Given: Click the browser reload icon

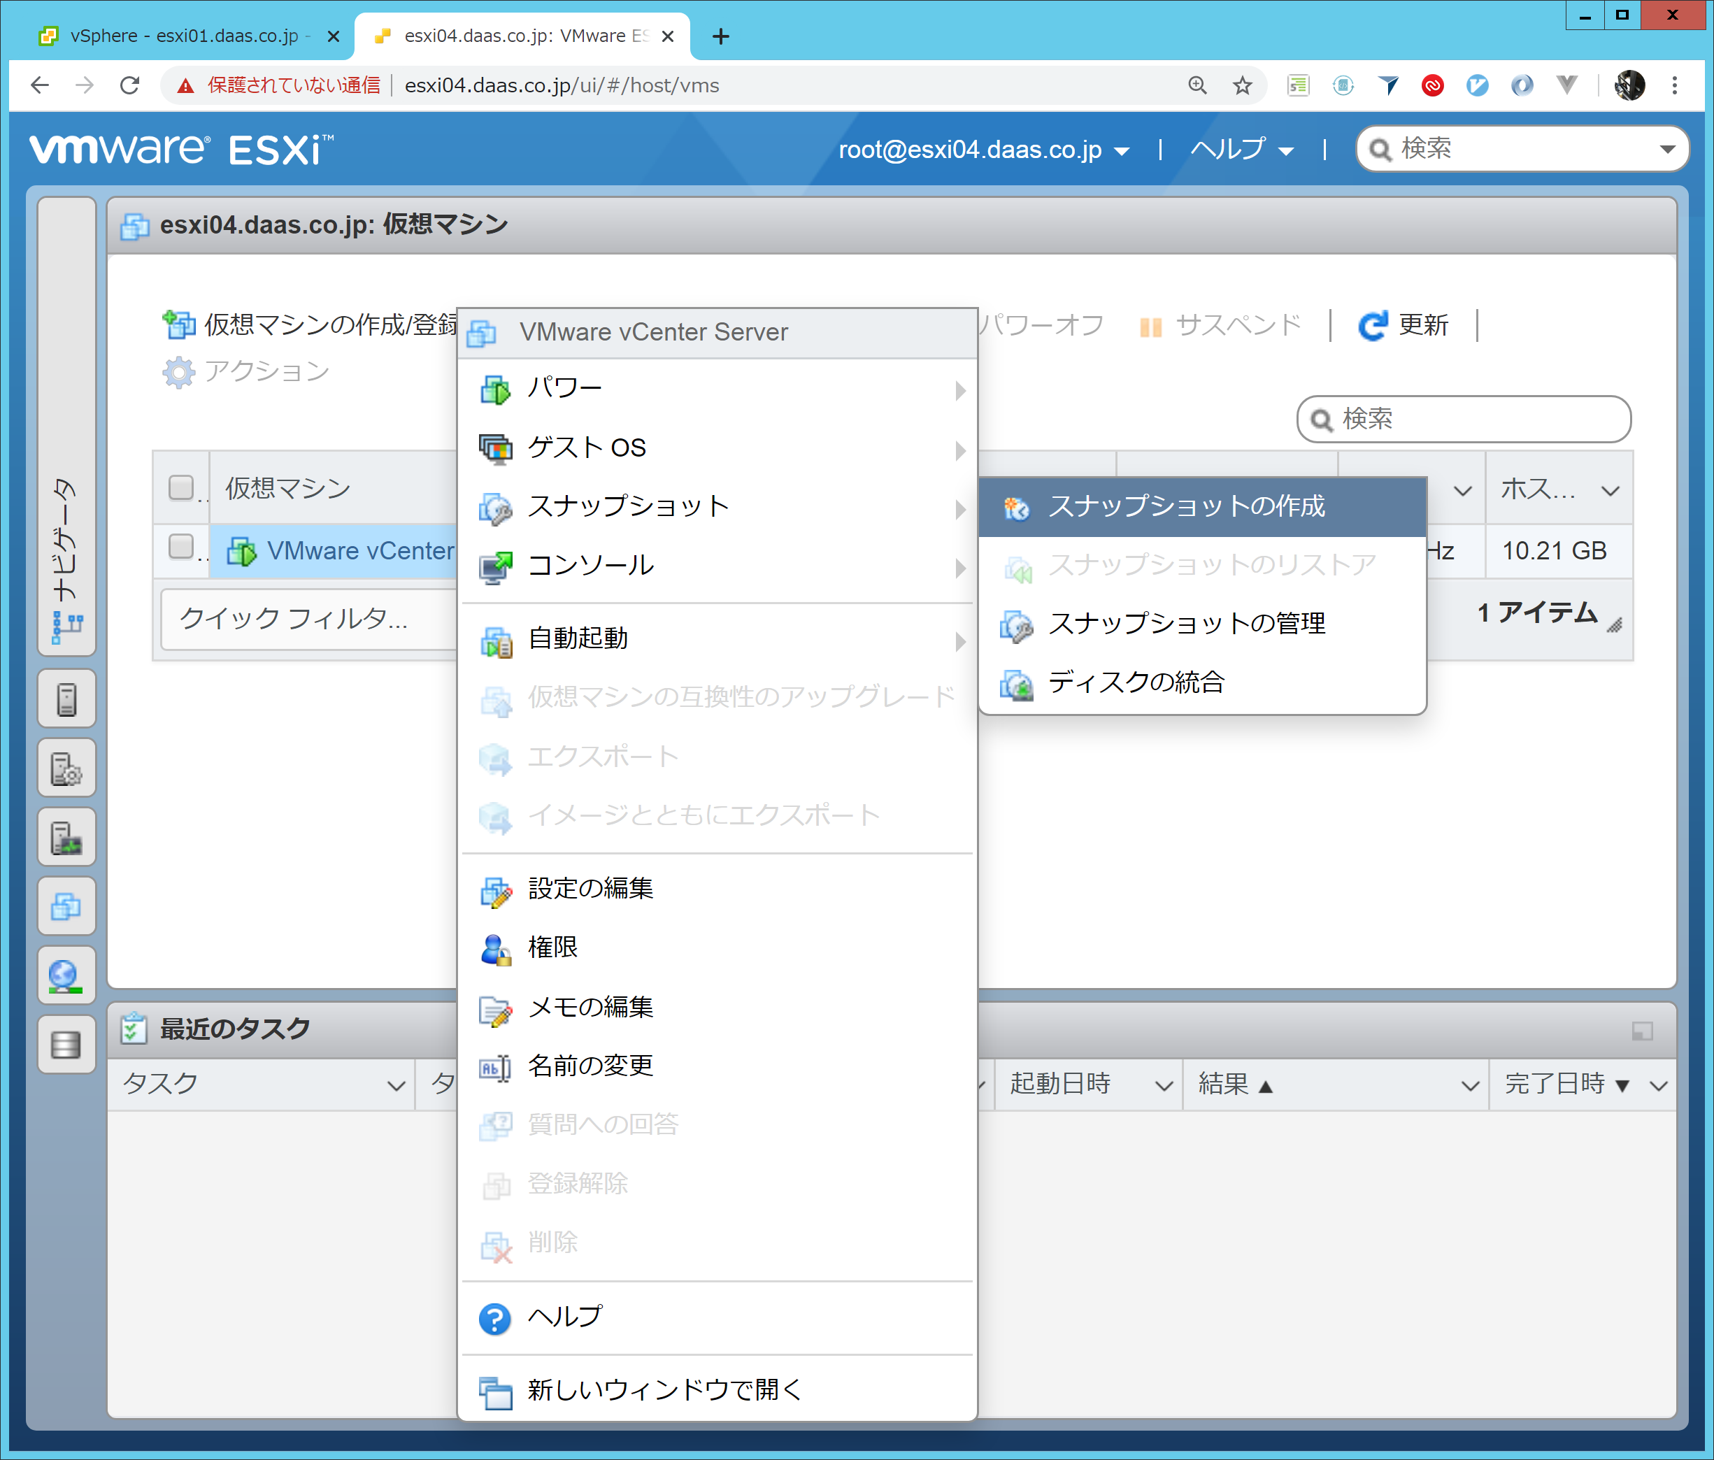Looking at the screenshot, I should point(130,85).
